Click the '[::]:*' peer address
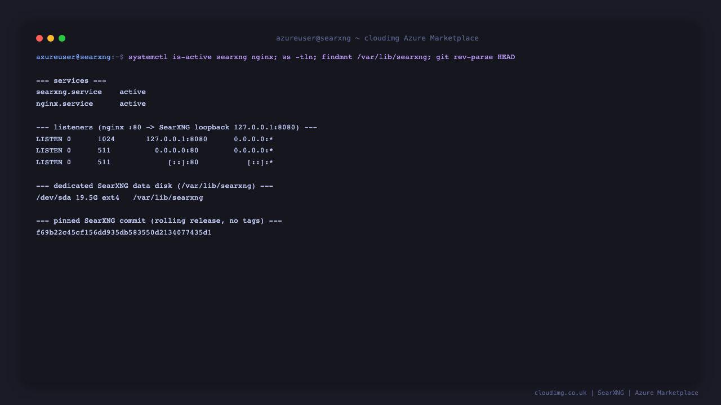Image resolution: width=721 pixels, height=405 pixels. 260,163
